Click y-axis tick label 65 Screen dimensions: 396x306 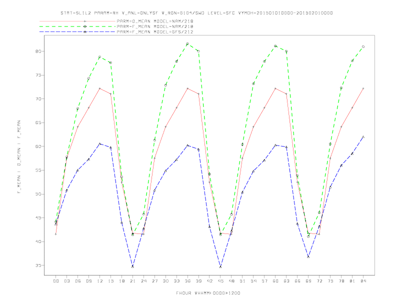(38, 122)
